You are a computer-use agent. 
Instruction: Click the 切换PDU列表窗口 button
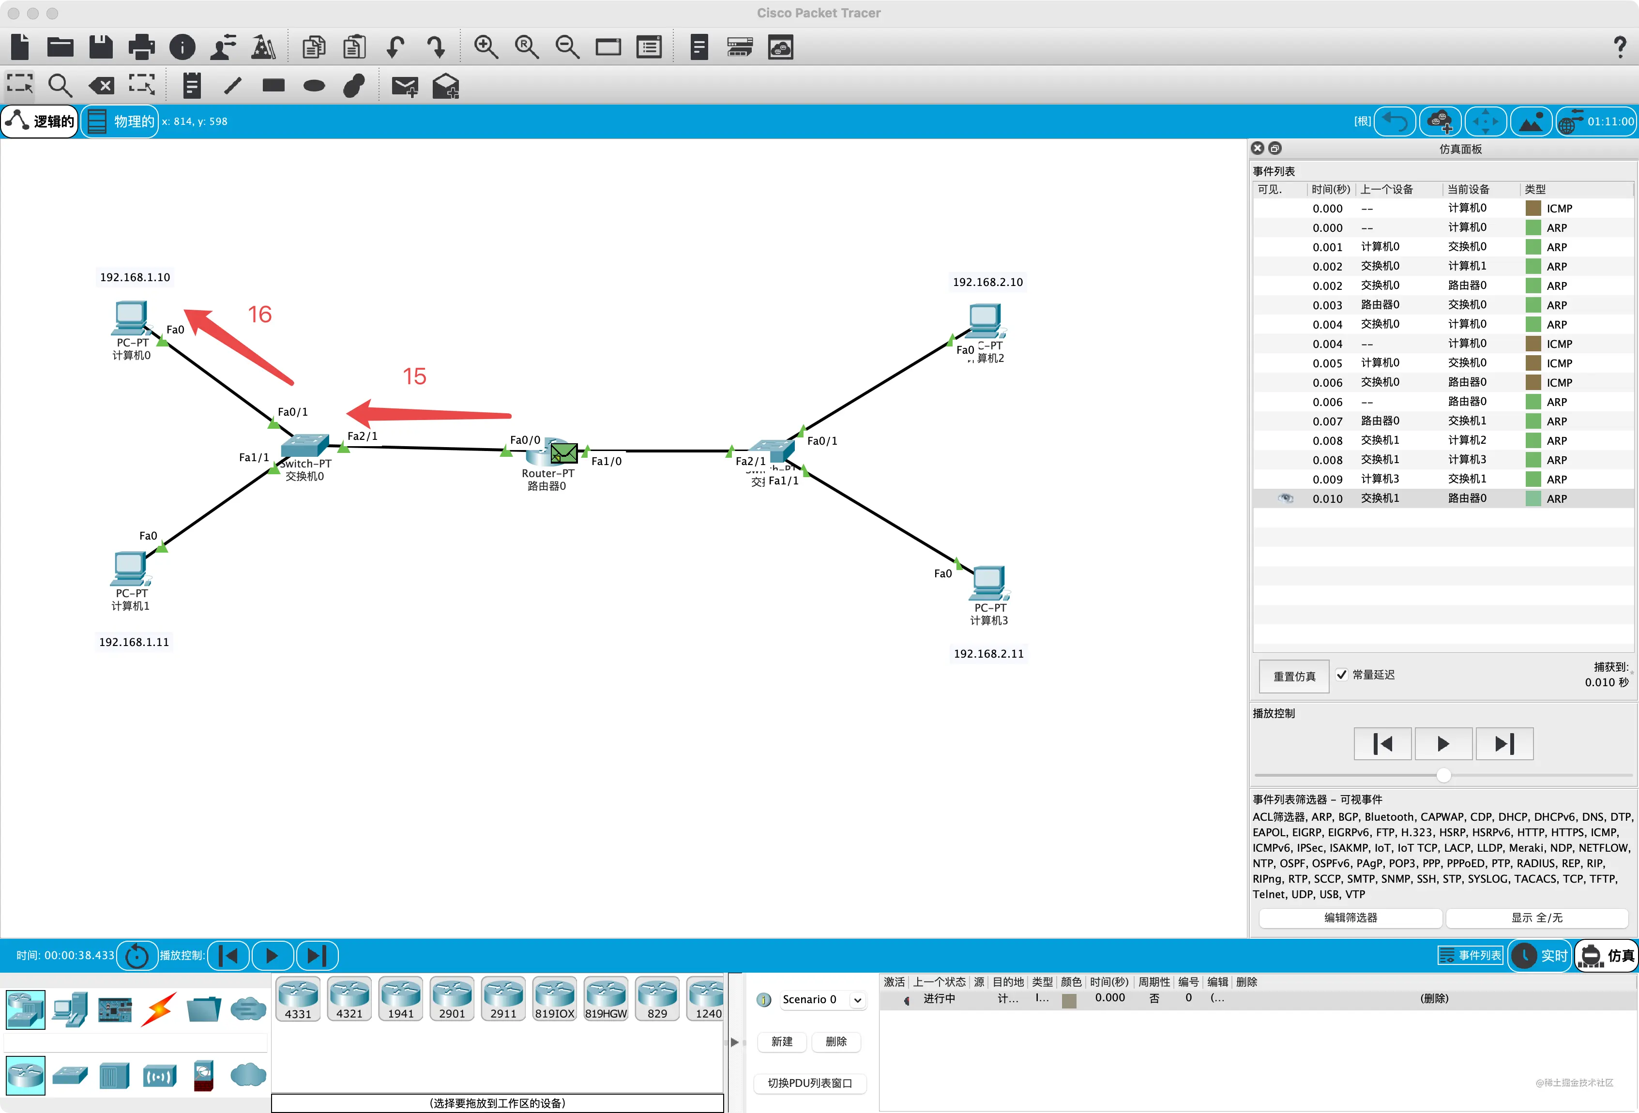pyautogui.click(x=810, y=1083)
